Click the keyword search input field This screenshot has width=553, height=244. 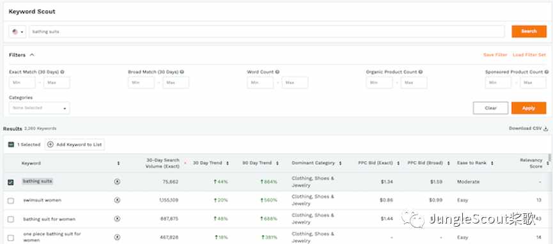[x=267, y=32]
